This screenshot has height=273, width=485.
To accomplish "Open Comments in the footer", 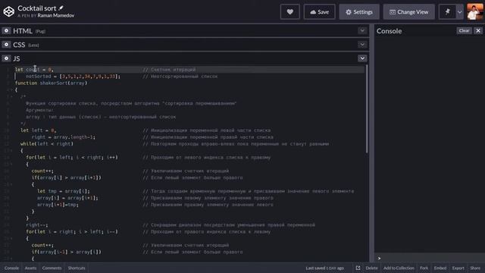I will pyautogui.click(x=52, y=268).
